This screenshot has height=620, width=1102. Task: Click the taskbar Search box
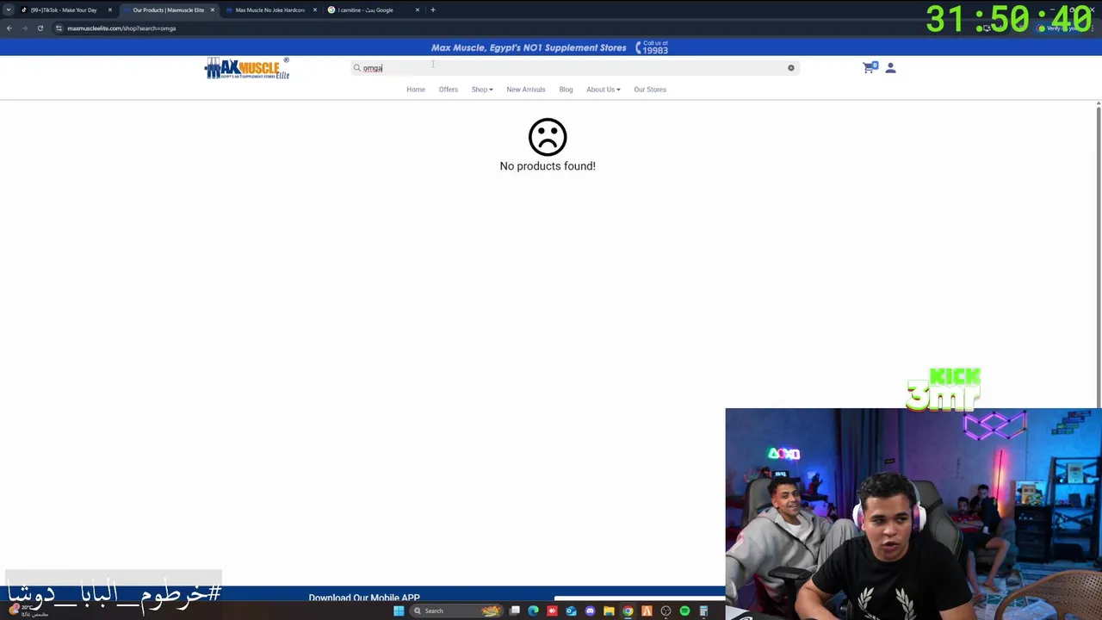[x=456, y=611]
